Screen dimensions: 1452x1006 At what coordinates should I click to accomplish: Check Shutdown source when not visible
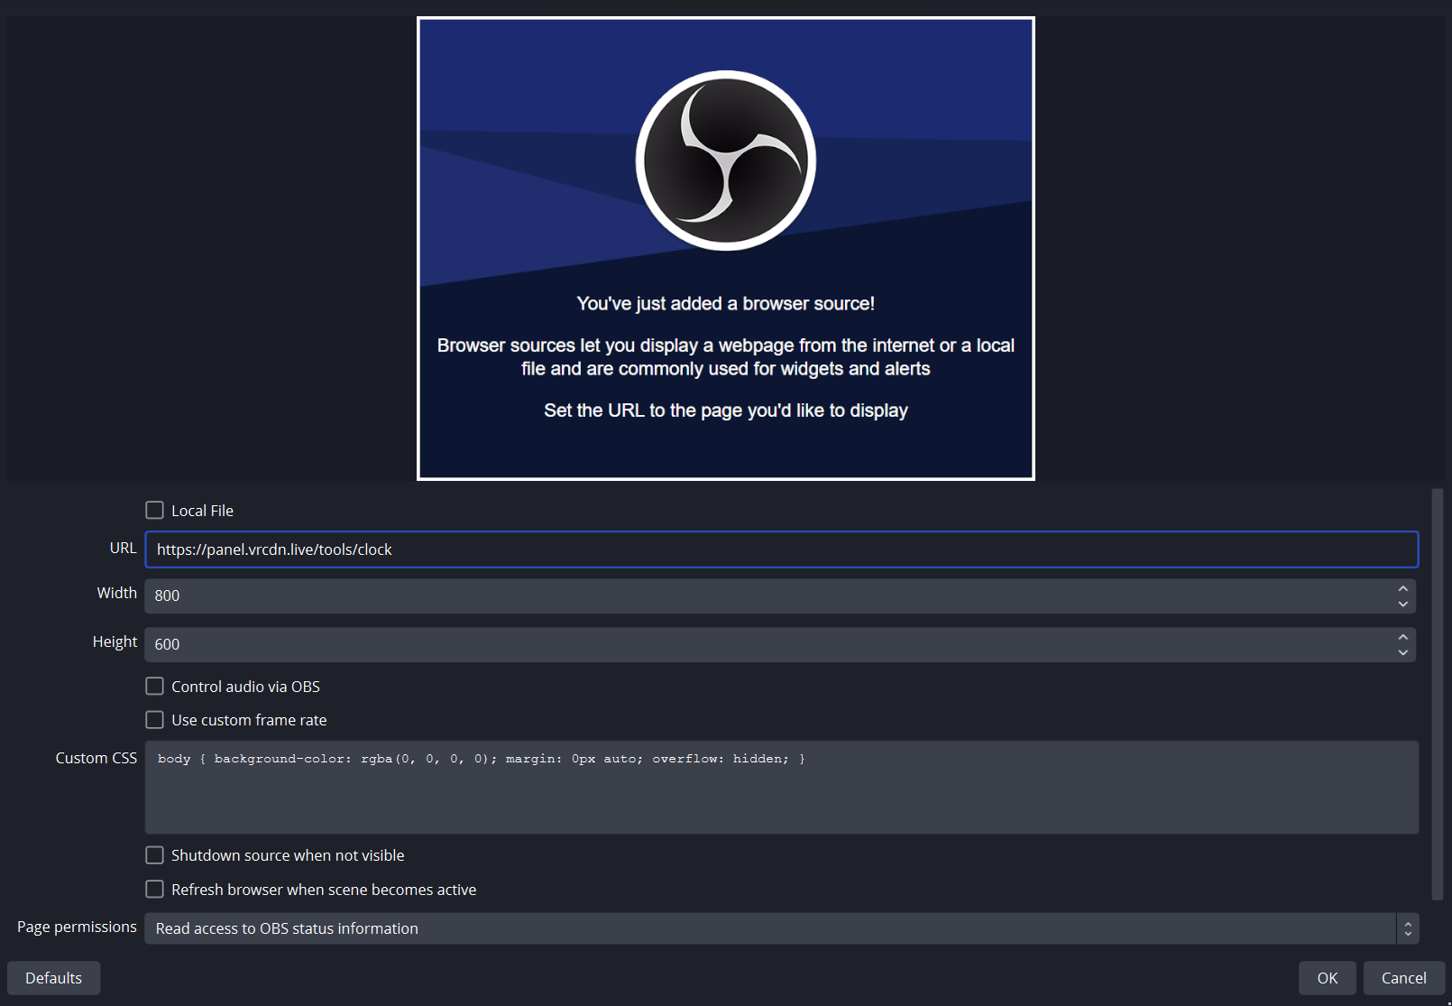pos(155,855)
